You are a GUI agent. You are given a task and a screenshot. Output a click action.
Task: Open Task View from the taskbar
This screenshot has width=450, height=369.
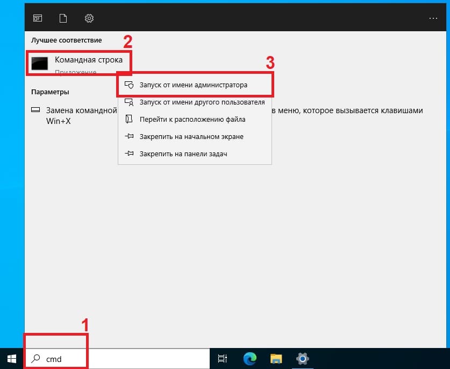click(x=223, y=358)
